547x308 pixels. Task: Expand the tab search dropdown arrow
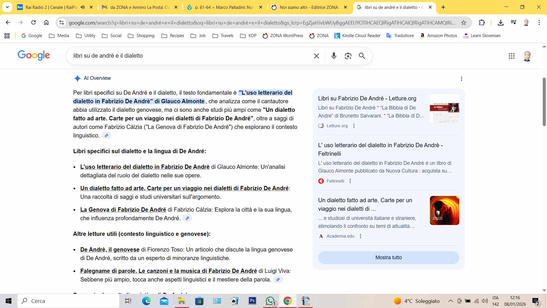[7, 7]
